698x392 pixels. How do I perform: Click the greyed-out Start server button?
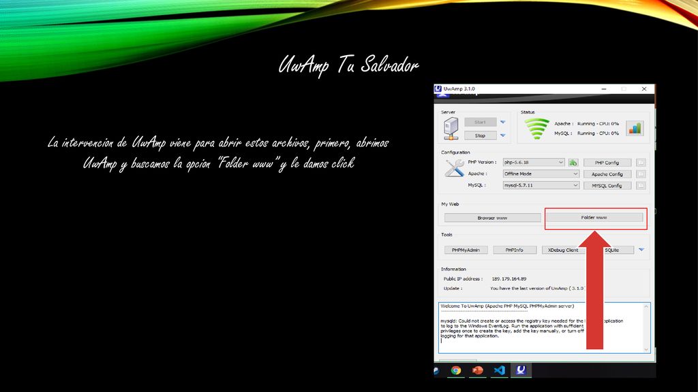pyautogui.click(x=480, y=122)
